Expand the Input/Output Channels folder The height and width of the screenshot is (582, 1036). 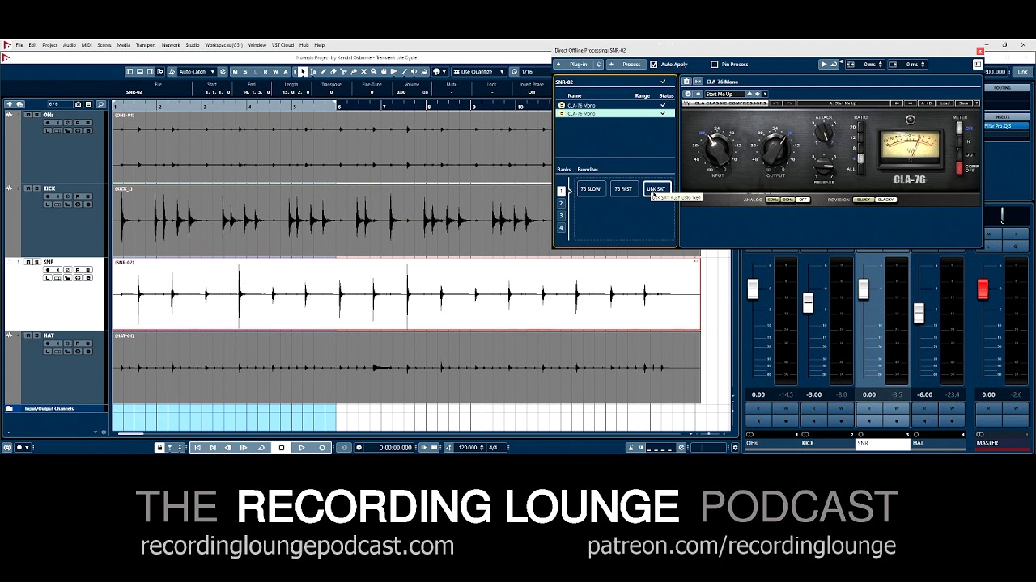point(10,409)
